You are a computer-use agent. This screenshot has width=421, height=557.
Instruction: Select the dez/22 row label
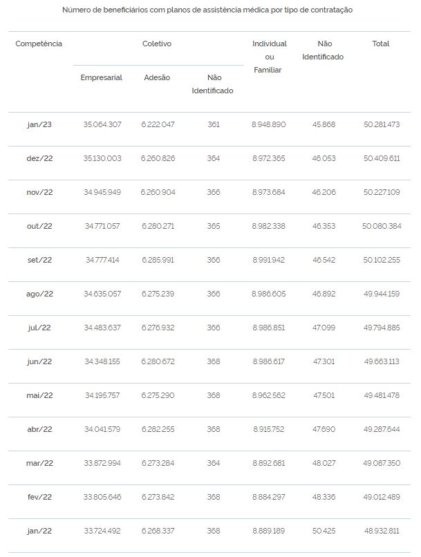click(x=39, y=158)
